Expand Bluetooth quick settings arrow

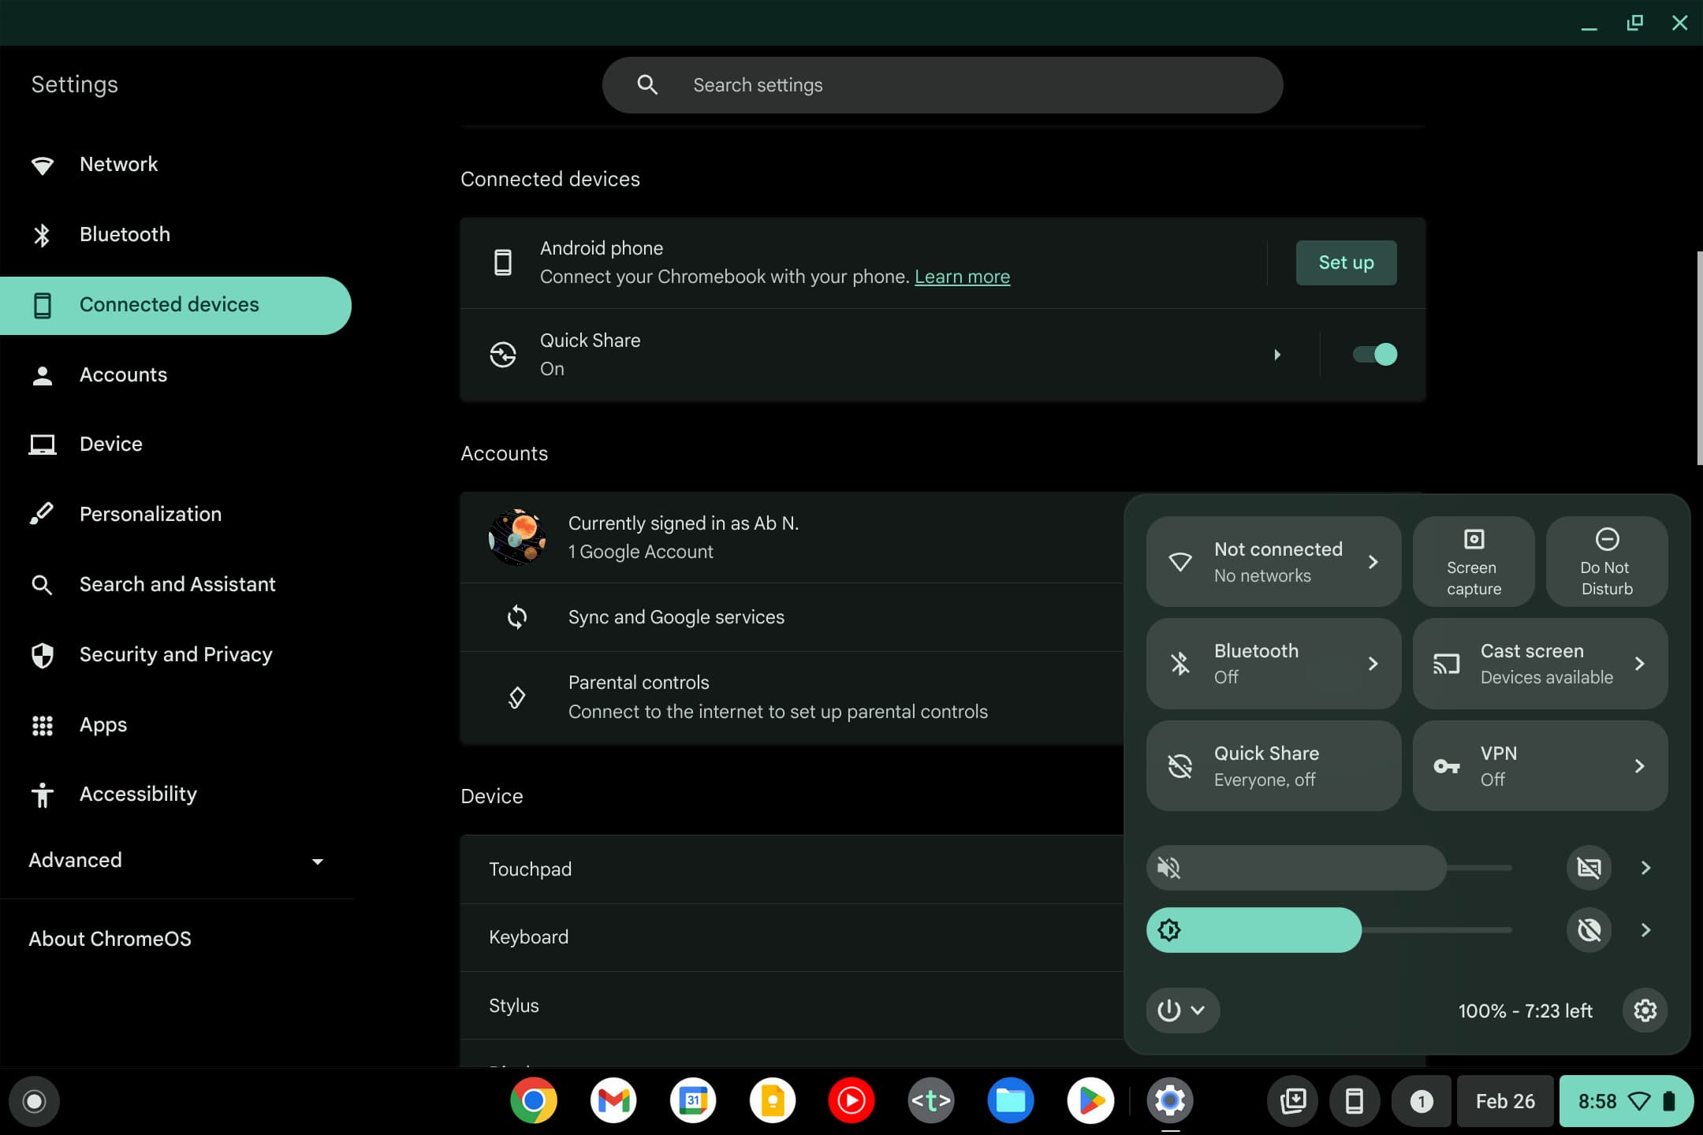click(x=1373, y=663)
